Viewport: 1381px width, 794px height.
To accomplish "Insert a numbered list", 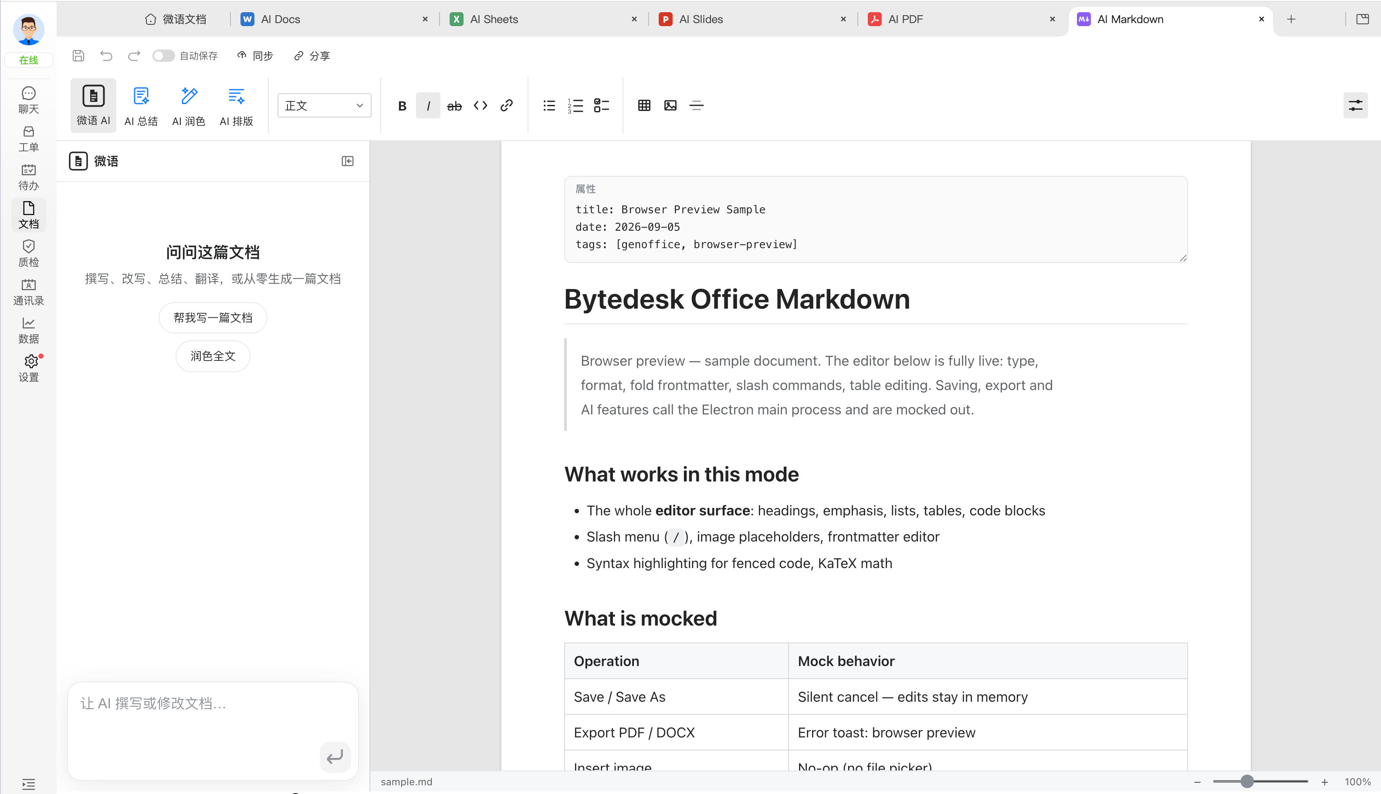I will (575, 105).
